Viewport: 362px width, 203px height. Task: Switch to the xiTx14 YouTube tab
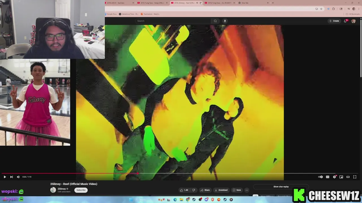[x=119, y=3]
